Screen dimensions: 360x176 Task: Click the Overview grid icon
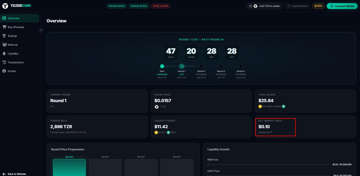pos(4,18)
